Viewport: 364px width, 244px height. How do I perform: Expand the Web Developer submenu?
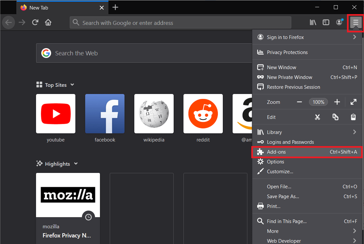coord(307,241)
